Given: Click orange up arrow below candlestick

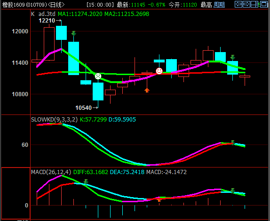Looking at the screenshot, I should (x=147, y=90).
